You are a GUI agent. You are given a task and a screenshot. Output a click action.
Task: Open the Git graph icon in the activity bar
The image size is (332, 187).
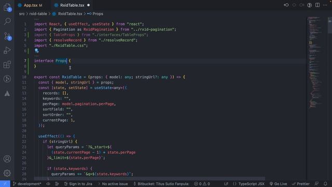(x=7, y=79)
